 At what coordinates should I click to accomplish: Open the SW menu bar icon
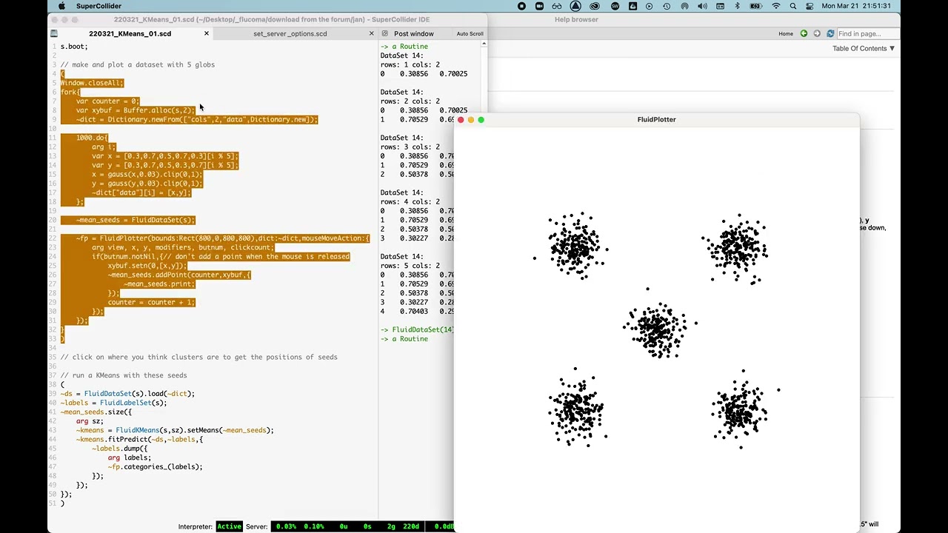click(x=615, y=6)
